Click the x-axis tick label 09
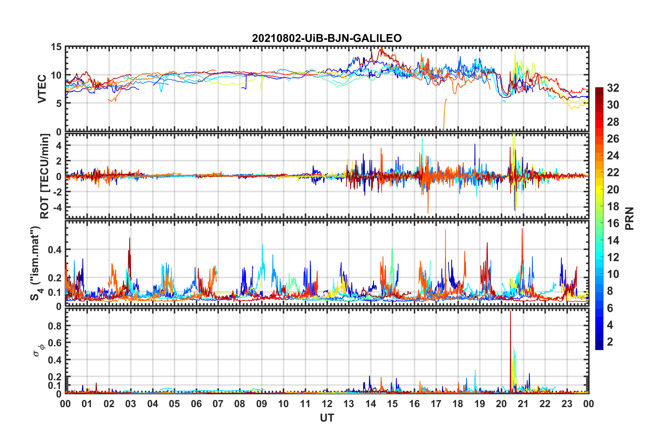Screen dimensions: 654x437 [x=262, y=404]
